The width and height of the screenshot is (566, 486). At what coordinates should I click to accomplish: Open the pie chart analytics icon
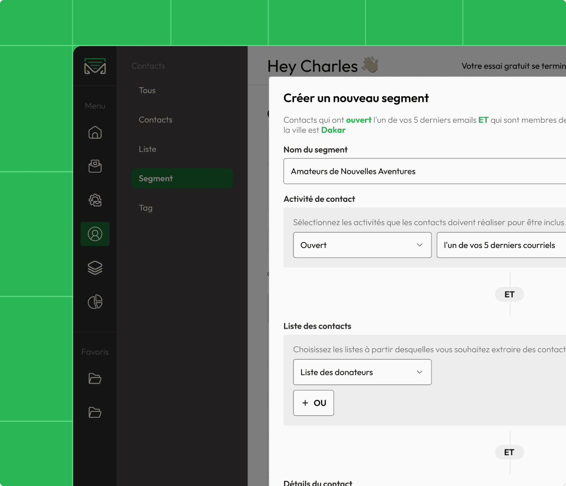click(95, 302)
